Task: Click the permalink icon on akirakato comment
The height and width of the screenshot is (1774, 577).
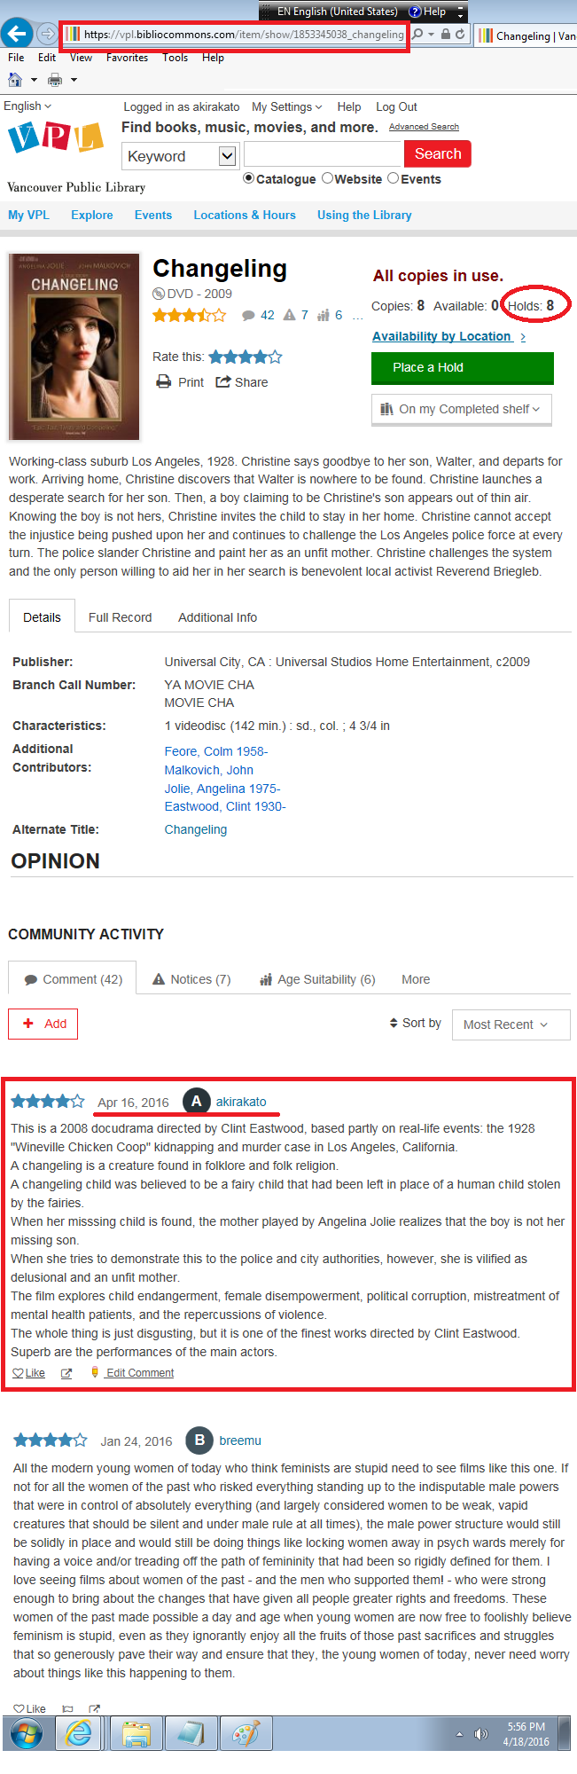Action: 66,1372
